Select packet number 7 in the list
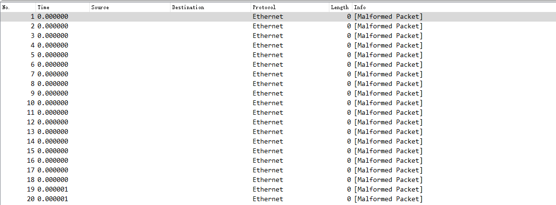Viewport: 556px width, 205px height. [x=278, y=74]
